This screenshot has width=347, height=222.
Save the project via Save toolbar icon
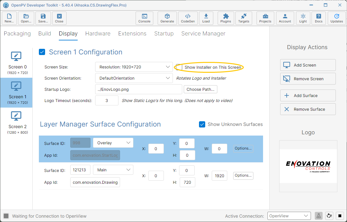point(43,18)
